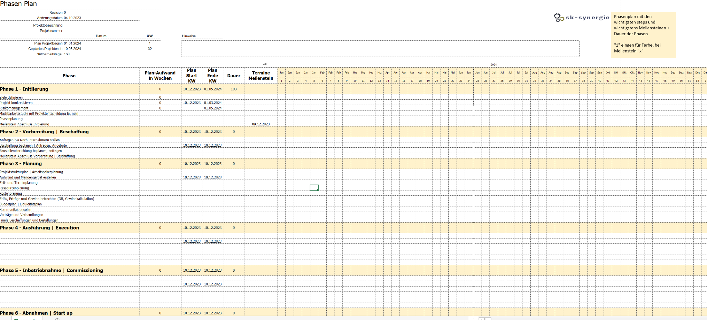Select the "Phase 3 - Planung" heading
Screen dimensions: 707x320
pos(21,164)
